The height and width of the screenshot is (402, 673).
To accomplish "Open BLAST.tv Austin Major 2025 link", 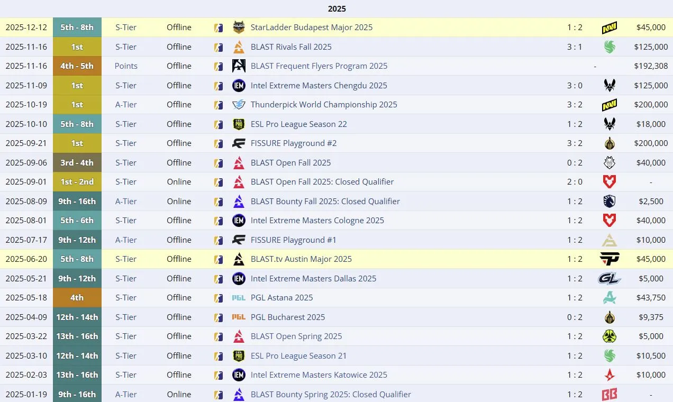I will click(x=301, y=259).
